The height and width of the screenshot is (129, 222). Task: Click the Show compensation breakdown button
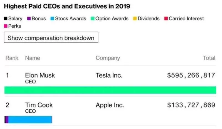51,37
